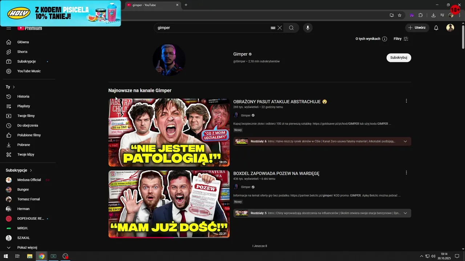Bookmark this page with the star icon
The height and width of the screenshot is (261, 465).
400,15
